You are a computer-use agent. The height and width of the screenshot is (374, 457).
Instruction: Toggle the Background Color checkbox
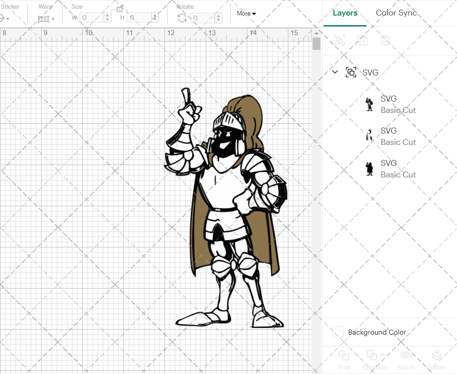[337, 332]
